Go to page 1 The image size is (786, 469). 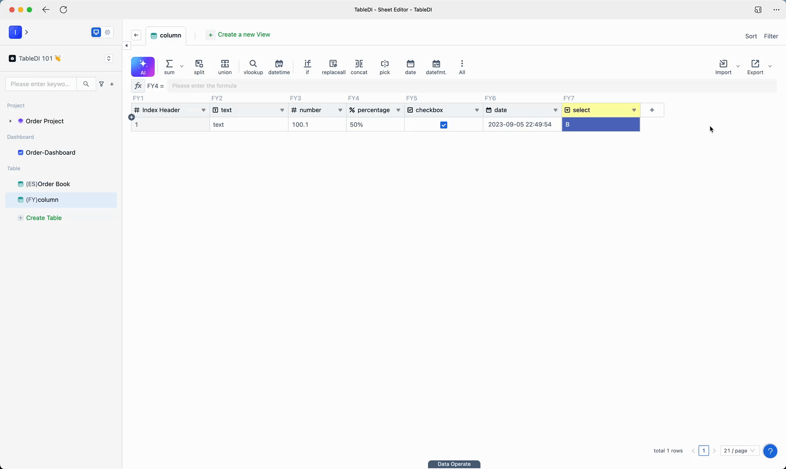click(x=703, y=451)
